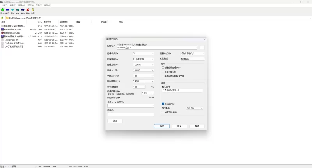Open the 80% memory usage dropdown
The image size is (312, 168).
[x=148, y=93]
